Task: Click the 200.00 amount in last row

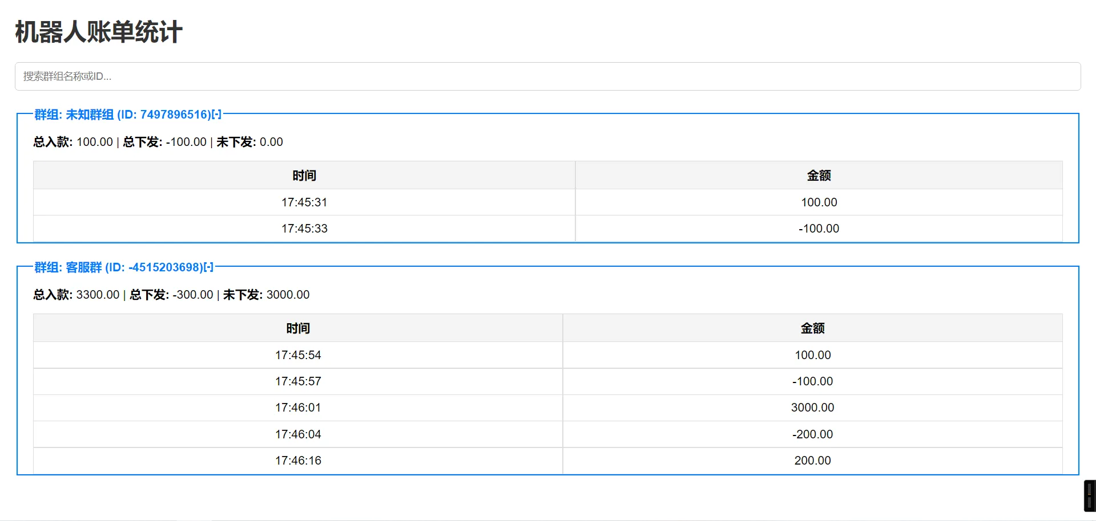Action: [812, 461]
